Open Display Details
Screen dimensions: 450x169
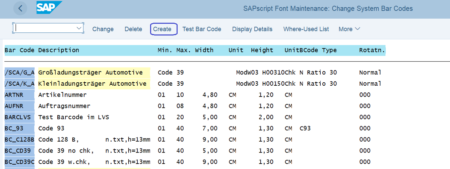point(252,29)
